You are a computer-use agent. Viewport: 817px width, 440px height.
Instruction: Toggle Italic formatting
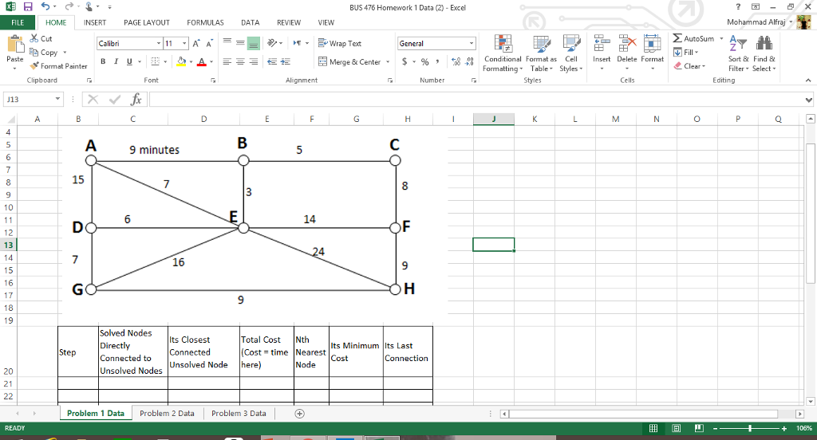click(x=116, y=61)
